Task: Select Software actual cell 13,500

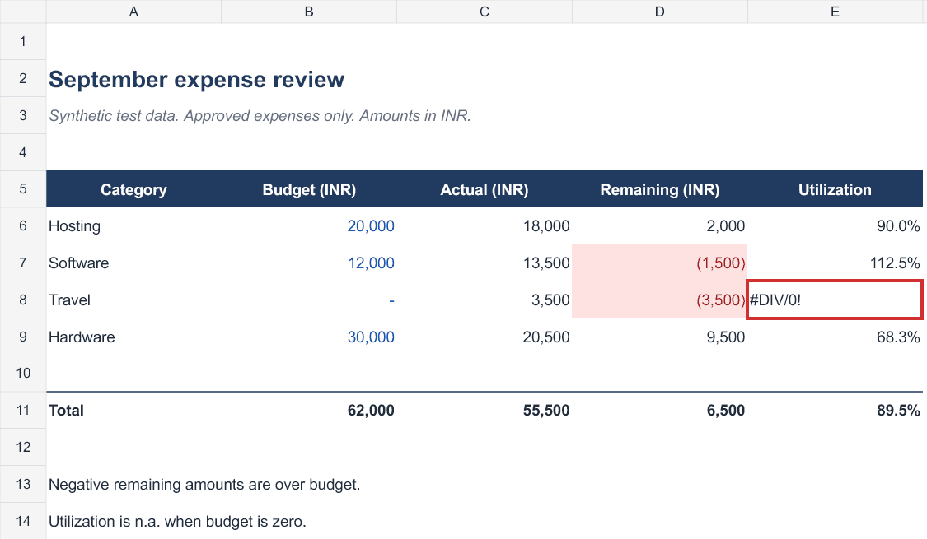Action: [485, 263]
